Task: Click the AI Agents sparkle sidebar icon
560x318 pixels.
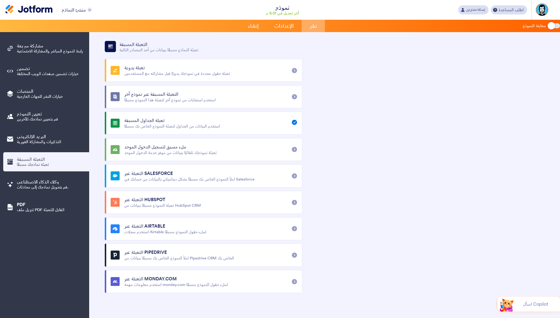Action: coord(10,185)
